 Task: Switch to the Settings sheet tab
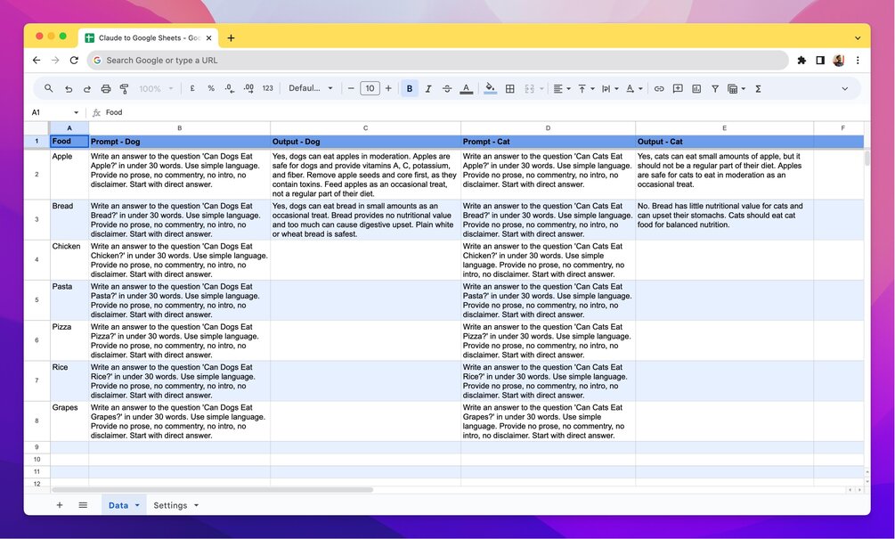point(170,505)
